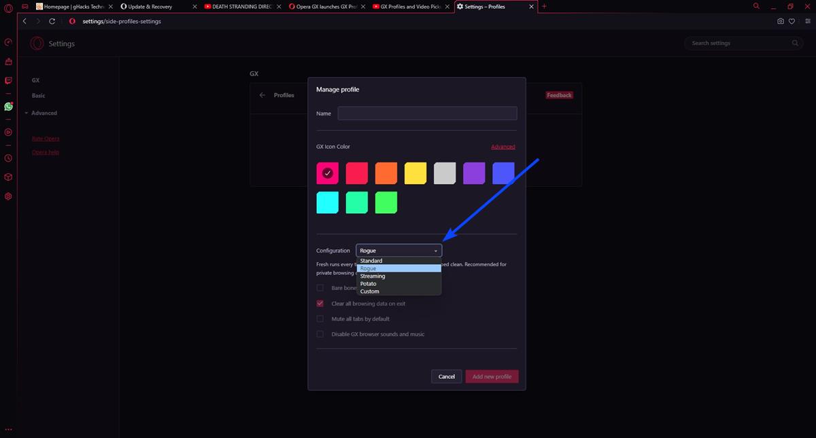Open the sidebar settings gear icon
816x438 pixels.
coord(8,196)
